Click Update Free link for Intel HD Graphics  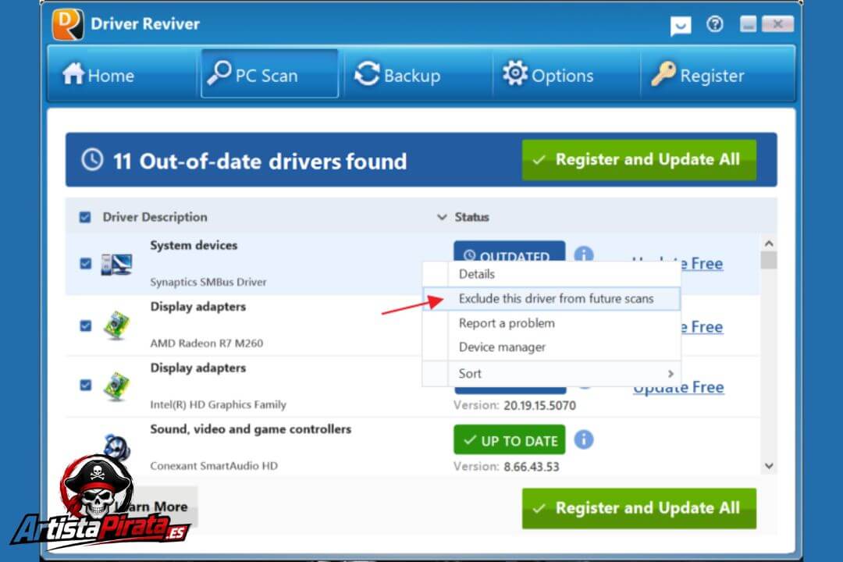pyautogui.click(x=678, y=388)
